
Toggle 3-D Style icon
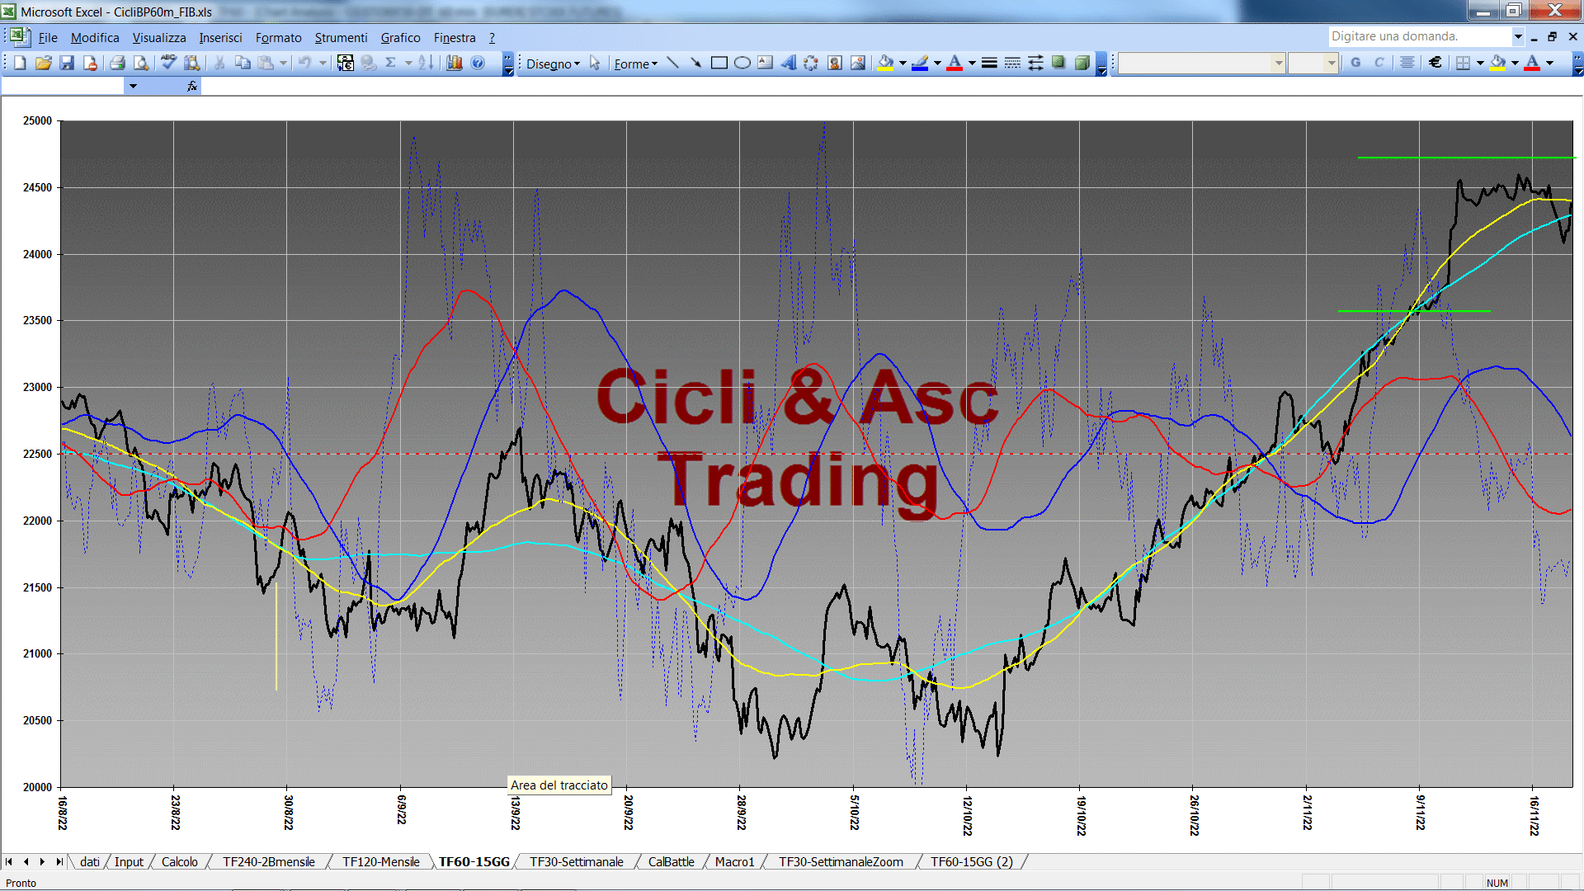1082,63
